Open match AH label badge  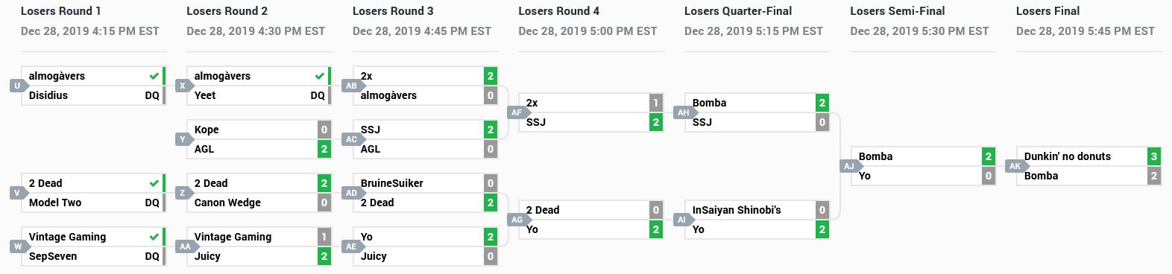[x=683, y=112]
